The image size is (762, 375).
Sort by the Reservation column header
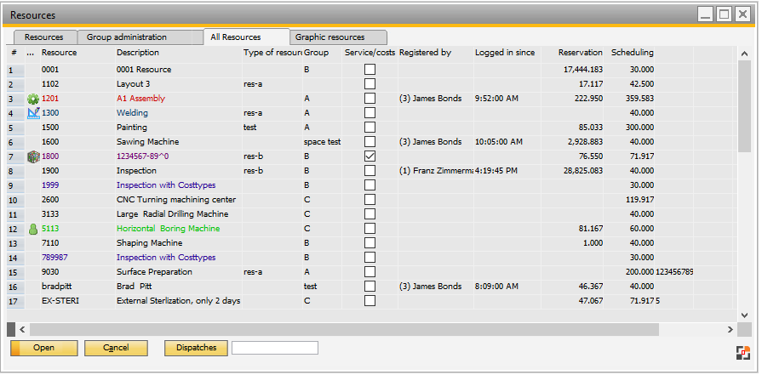(x=580, y=53)
